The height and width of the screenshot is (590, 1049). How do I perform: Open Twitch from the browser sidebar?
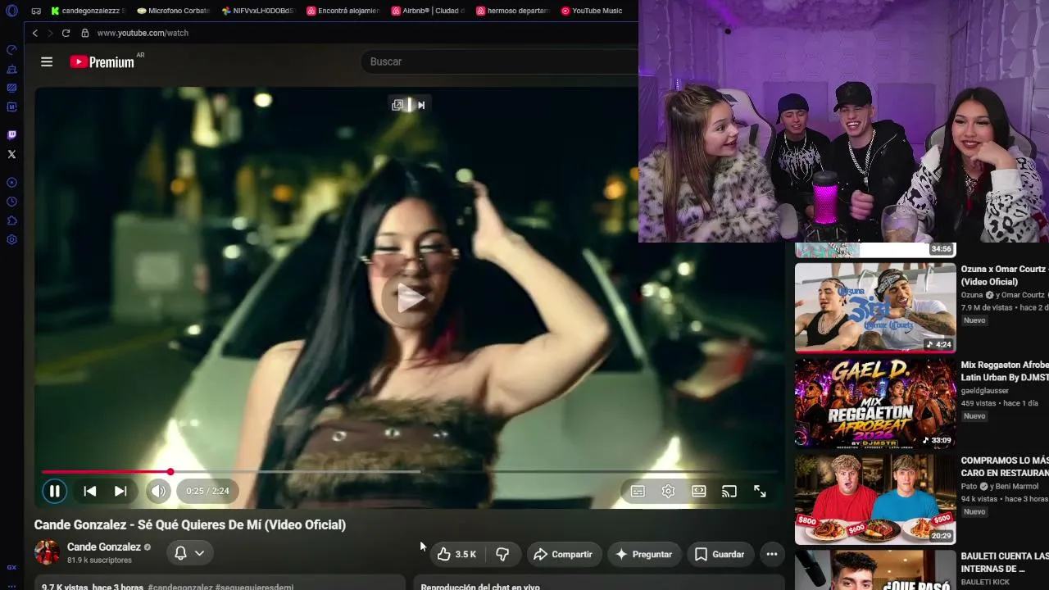point(11,134)
